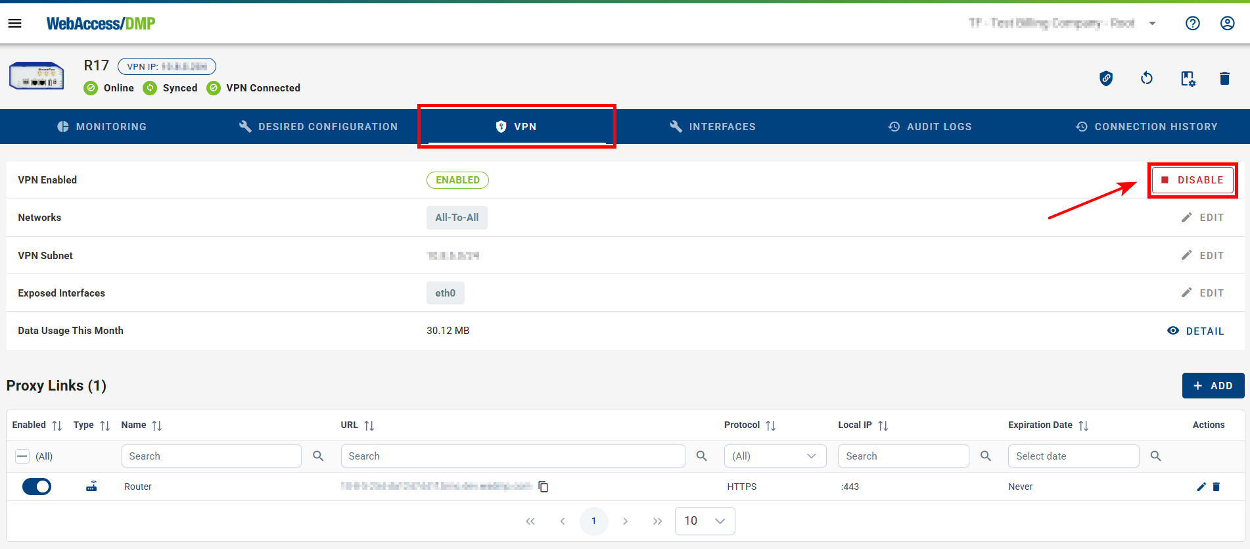Open the user account profile icon
Viewport: 1250px width, 549px height.
point(1227,24)
